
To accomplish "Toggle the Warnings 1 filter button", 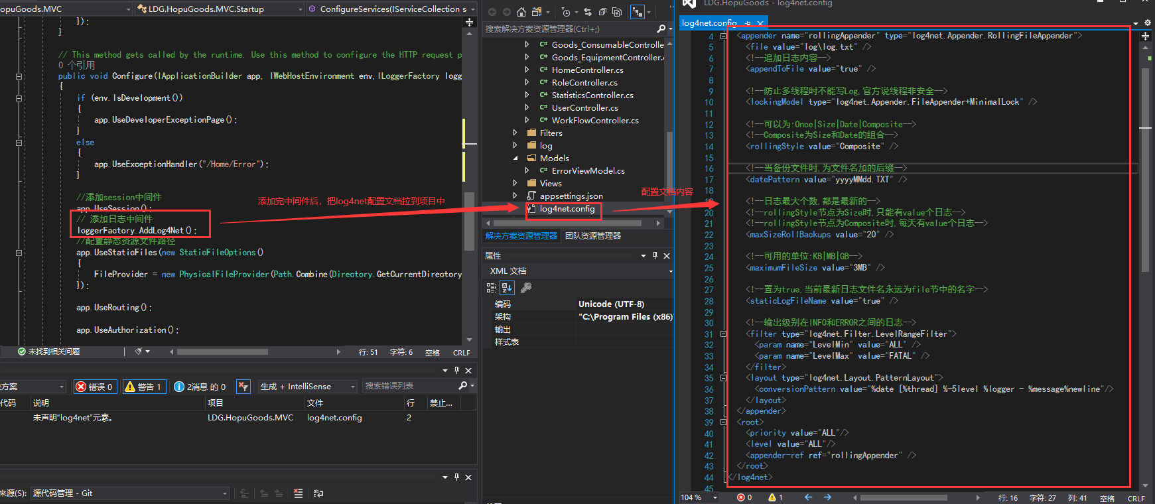I will (x=143, y=387).
